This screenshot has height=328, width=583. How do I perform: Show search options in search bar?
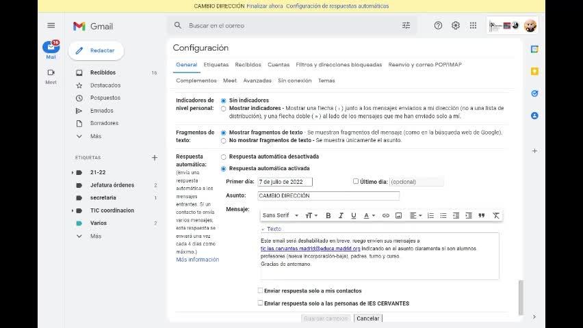point(406,25)
